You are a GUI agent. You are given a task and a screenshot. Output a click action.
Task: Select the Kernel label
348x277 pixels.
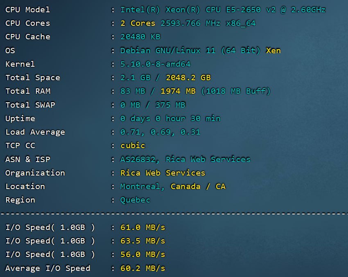20,64
